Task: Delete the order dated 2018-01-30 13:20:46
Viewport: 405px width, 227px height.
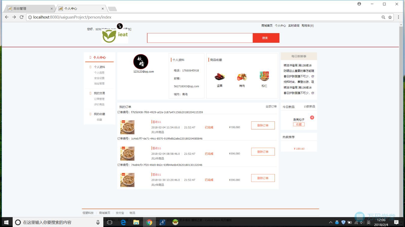Action: tap(263, 178)
